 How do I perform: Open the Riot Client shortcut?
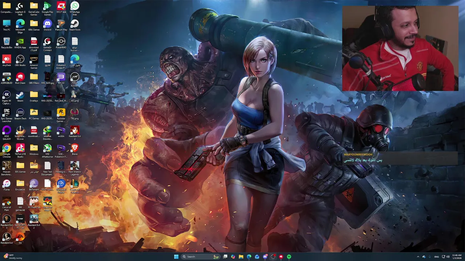tap(20, 78)
